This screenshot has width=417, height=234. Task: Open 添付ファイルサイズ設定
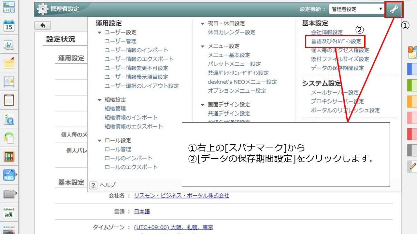click(340, 59)
